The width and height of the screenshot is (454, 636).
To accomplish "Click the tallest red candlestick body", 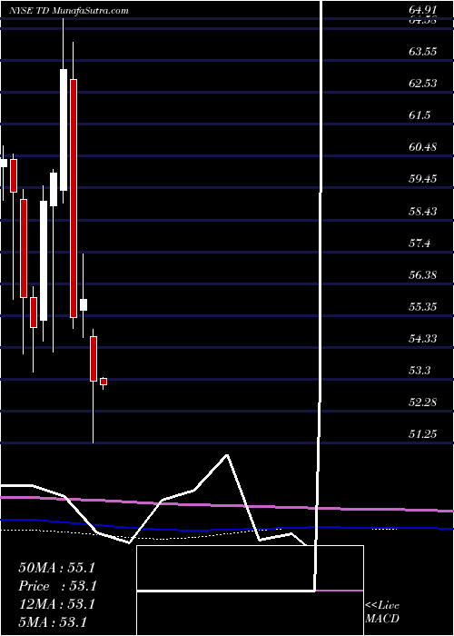I will [74, 198].
